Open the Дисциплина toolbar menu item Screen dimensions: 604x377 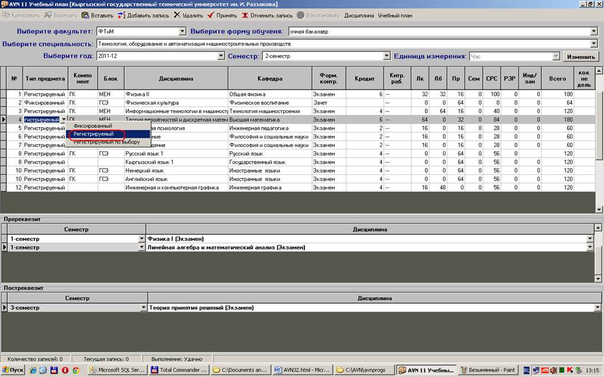point(359,15)
